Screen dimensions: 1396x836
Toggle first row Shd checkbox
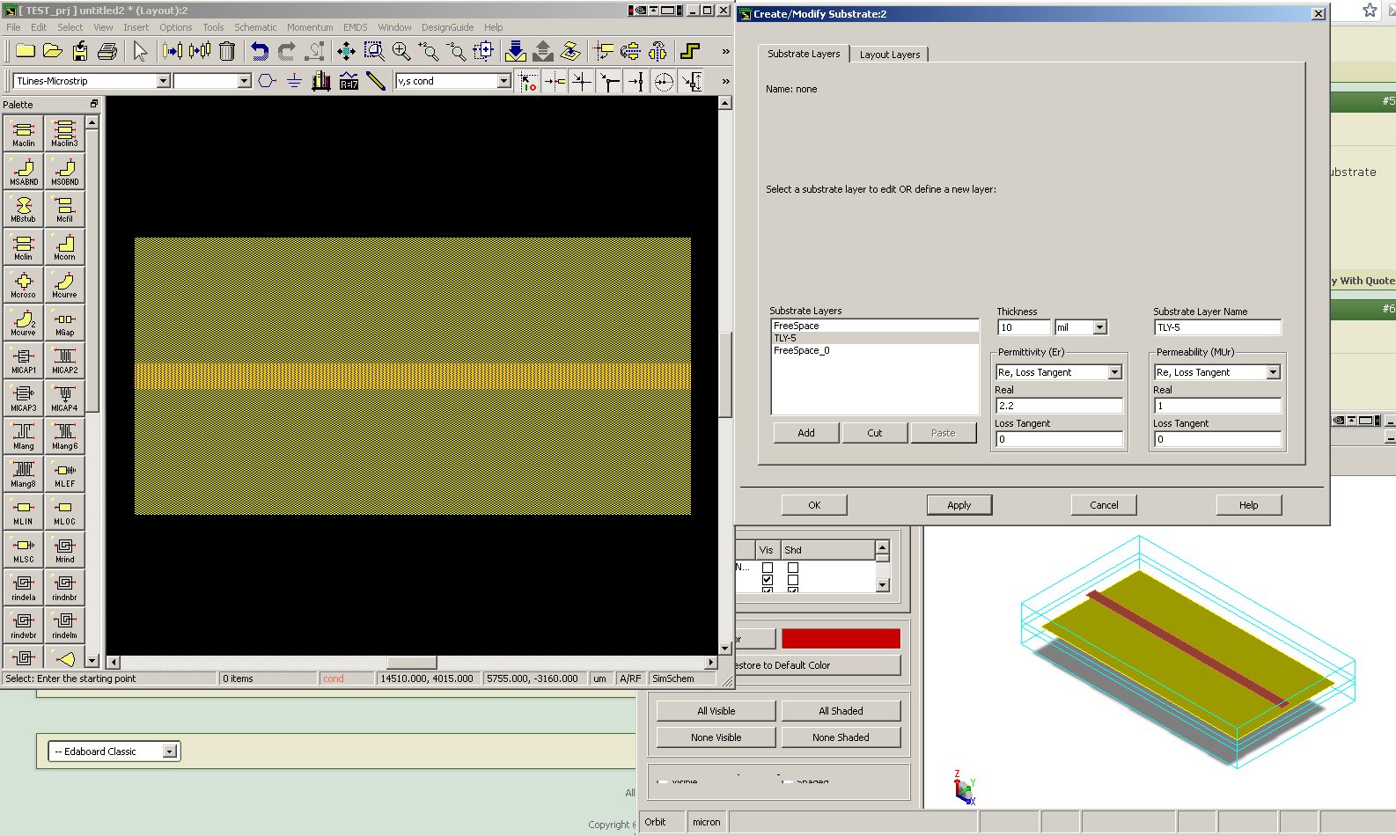click(x=793, y=568)
